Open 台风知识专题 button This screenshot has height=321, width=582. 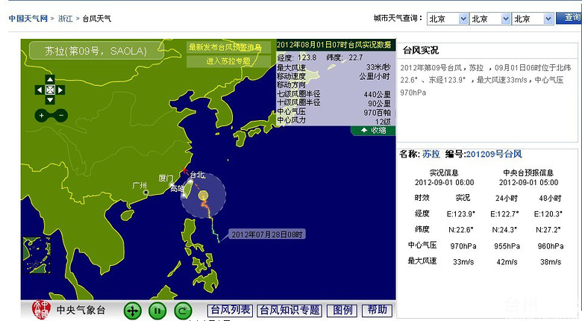click(290, 311)
